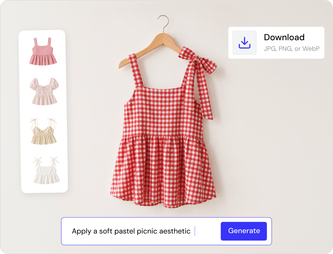Select the red gingham top thumbnail
Image resolution: width=333 pixels, height=254 pixels.
click(x=43, y=51)
